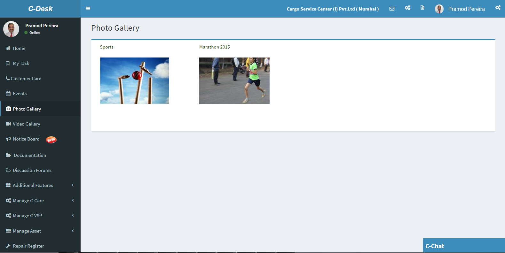
Task: Open Events from the sidebar
Action: (x=40, y=94)
